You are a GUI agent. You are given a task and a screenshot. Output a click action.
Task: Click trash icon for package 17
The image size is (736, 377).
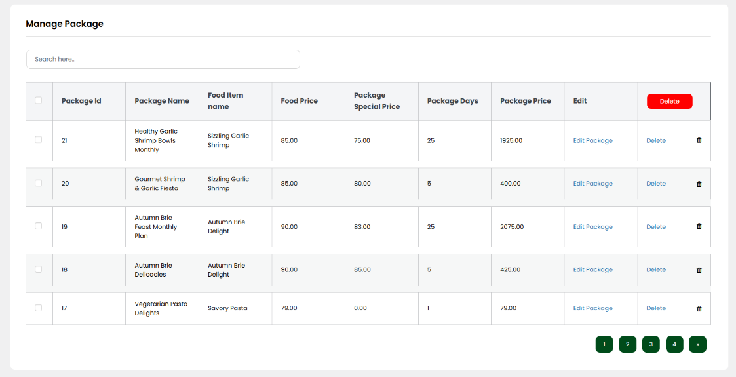coord(699,308)
